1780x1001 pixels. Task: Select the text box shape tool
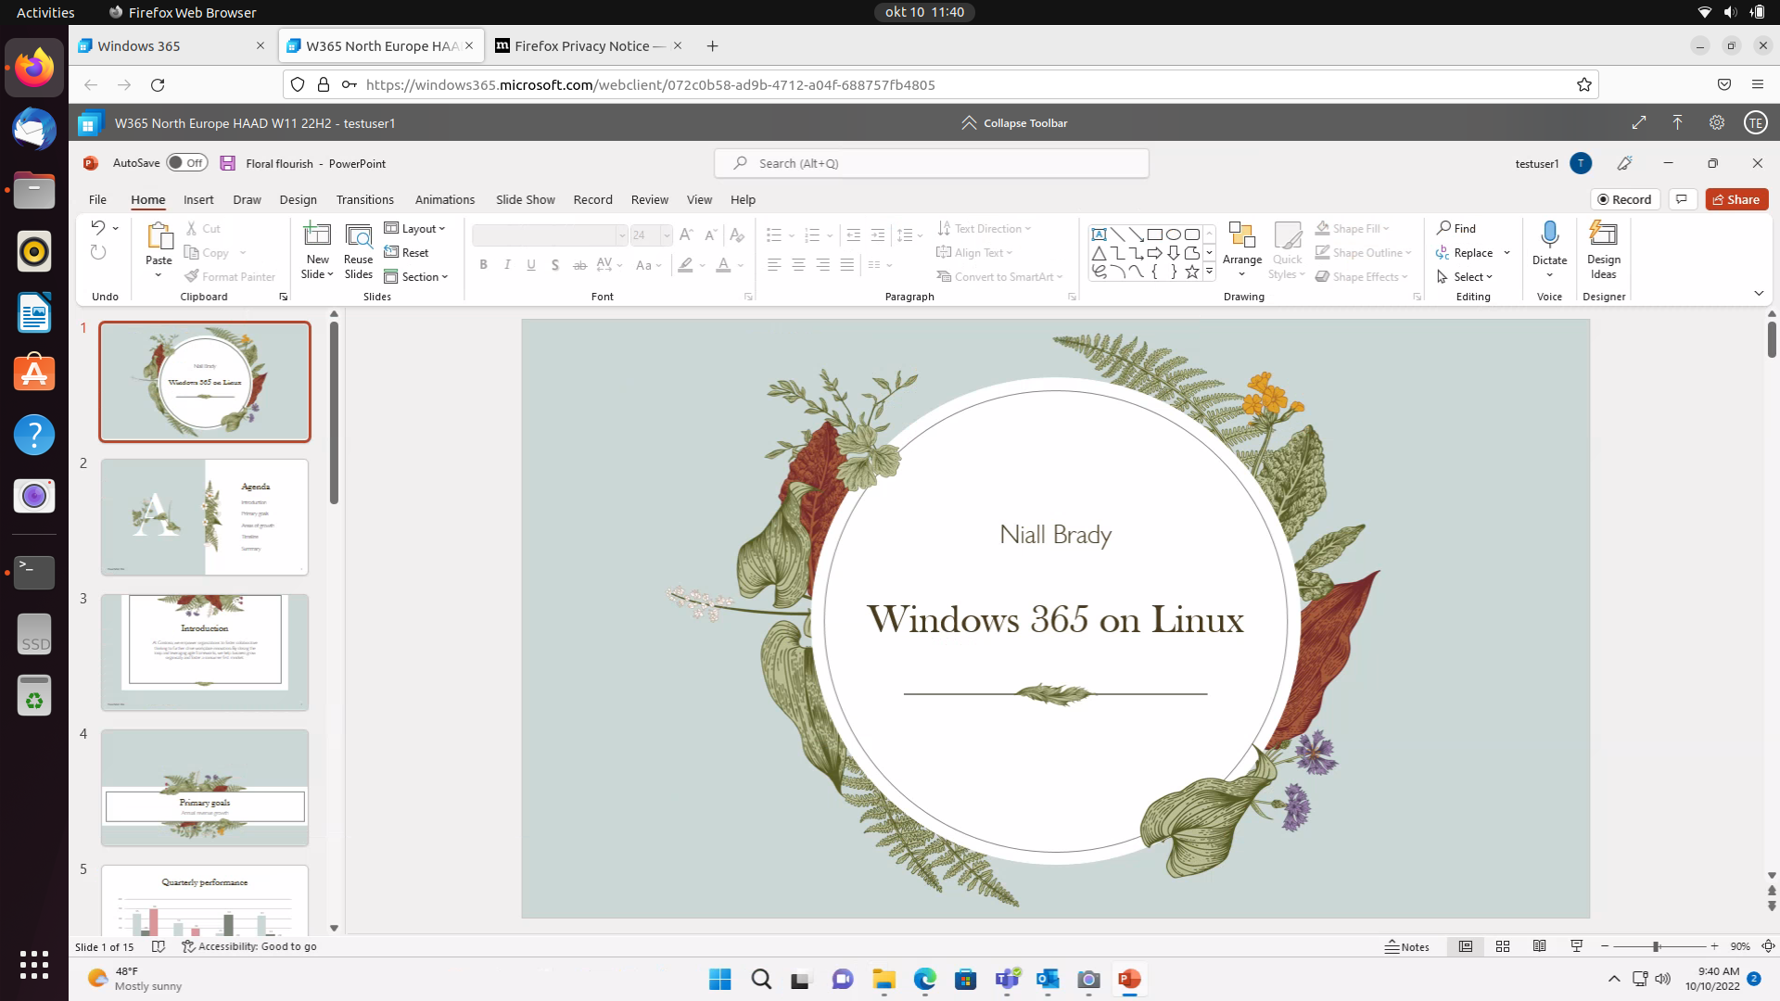tap(1099, 234)
